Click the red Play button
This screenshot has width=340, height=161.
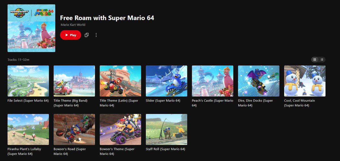click(71, 35)
